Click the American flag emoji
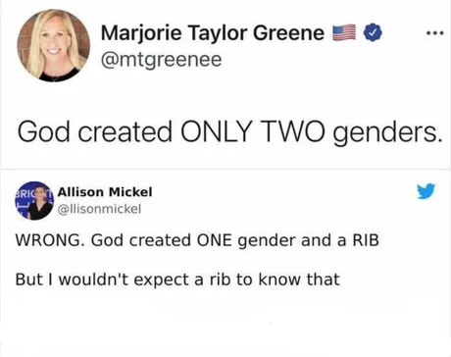Viewport: 451px width, 357px height. pyautogui.click(x=344, y=32)
